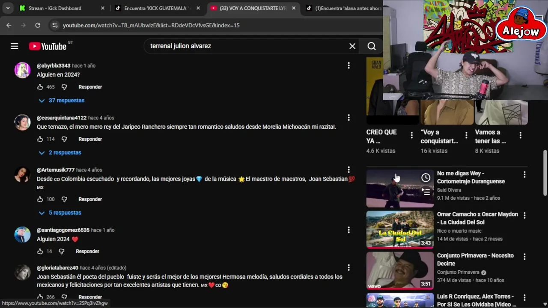Expand 5 respuestas thread
The height and width of the screenshot is (308, 548).
click(60, 213)
